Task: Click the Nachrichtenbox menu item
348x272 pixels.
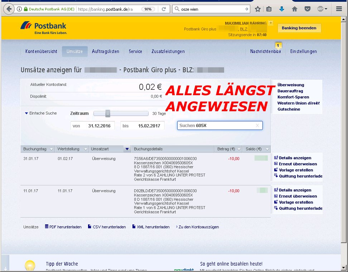Action: tap(265, 52)
